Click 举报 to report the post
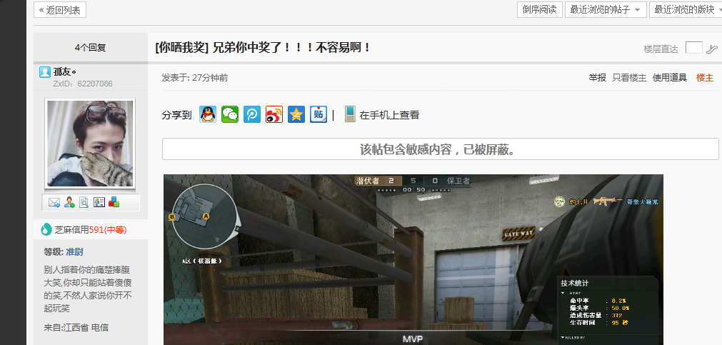 click(x=597, y=78)
